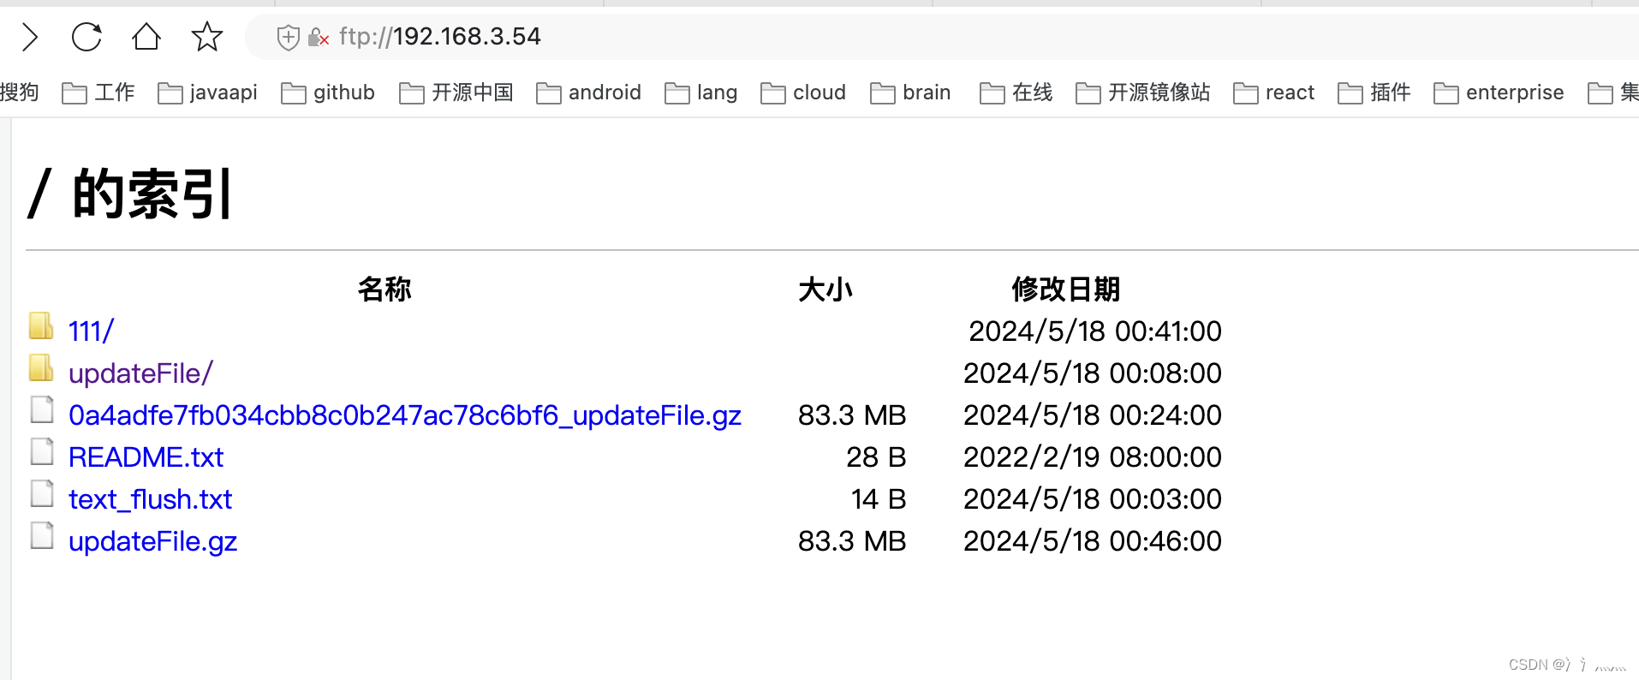The image size is (1639, 680).
Task: Click the insecure connection certificate icon
Action: point(318,39)
